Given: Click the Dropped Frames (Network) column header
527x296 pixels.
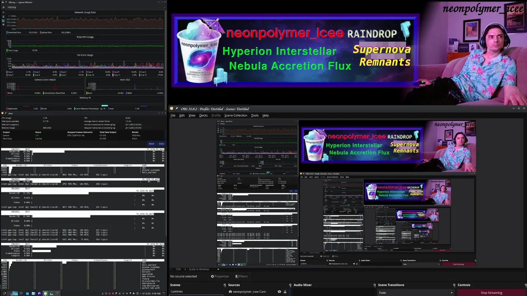Looking at the screenshot, I should (80, 132).
